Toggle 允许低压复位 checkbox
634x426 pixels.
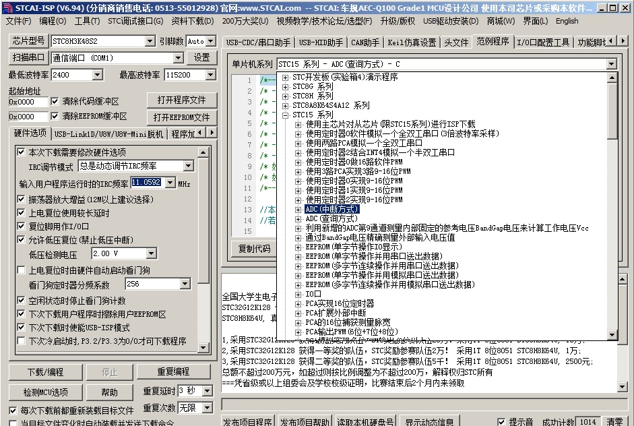pyautogui.click(x=21, y=240)
